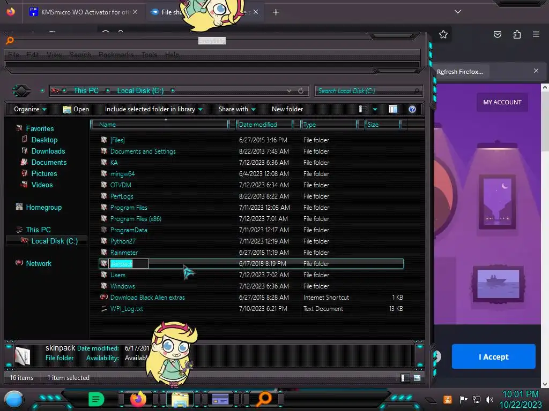The image size is (549, 411).
Task: Select Favorites in the navigation pane
Action: 40,128
